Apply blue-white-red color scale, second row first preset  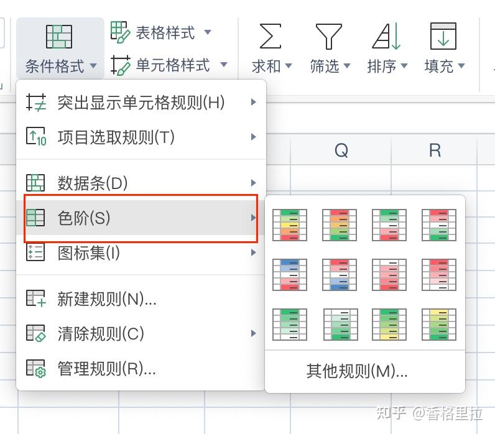(290, 275)
